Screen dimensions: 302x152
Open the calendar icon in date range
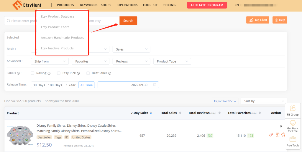(155, 85)
